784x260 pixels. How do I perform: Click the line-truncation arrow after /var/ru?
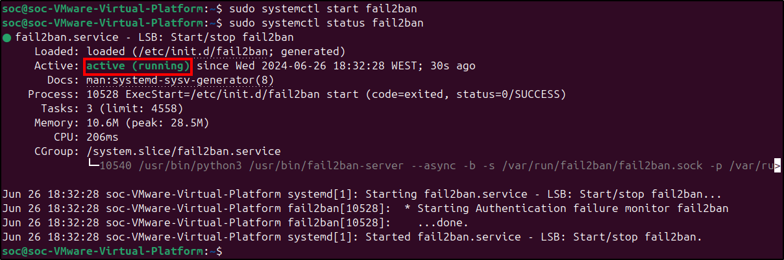pyautogui.click(x=778, y=165)
